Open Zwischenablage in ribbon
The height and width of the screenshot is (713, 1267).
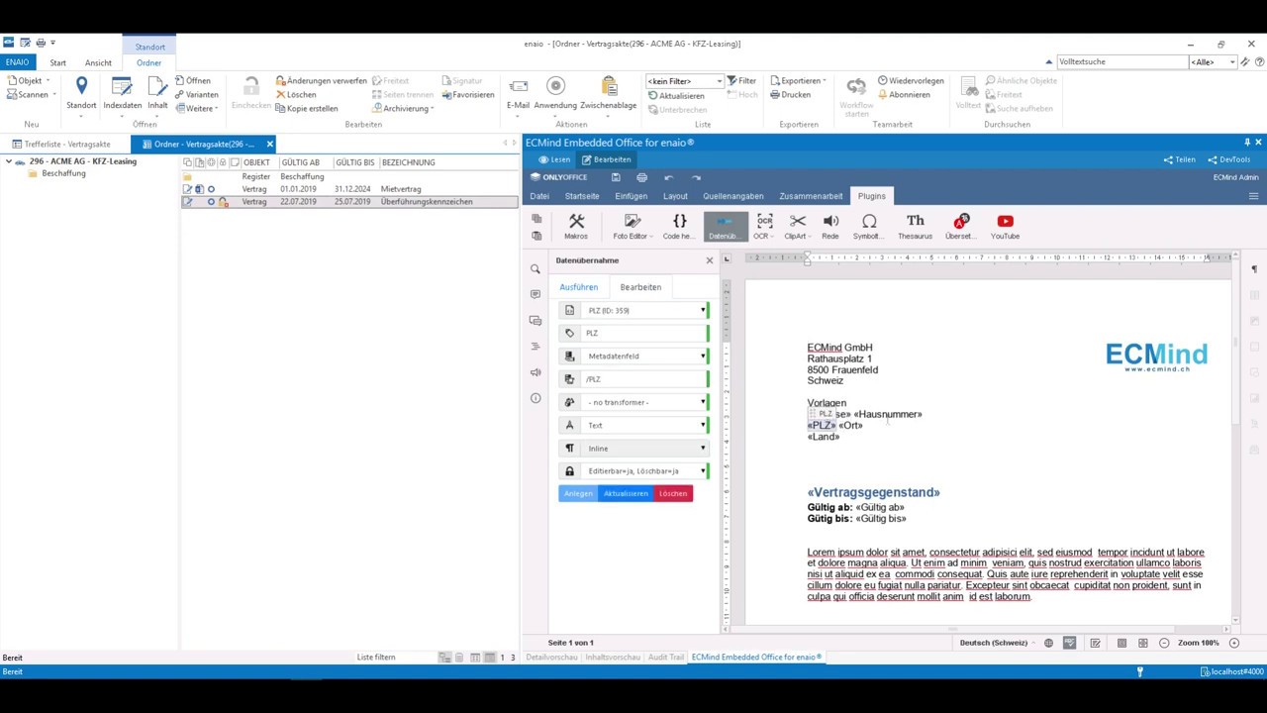tap(608, 93)
